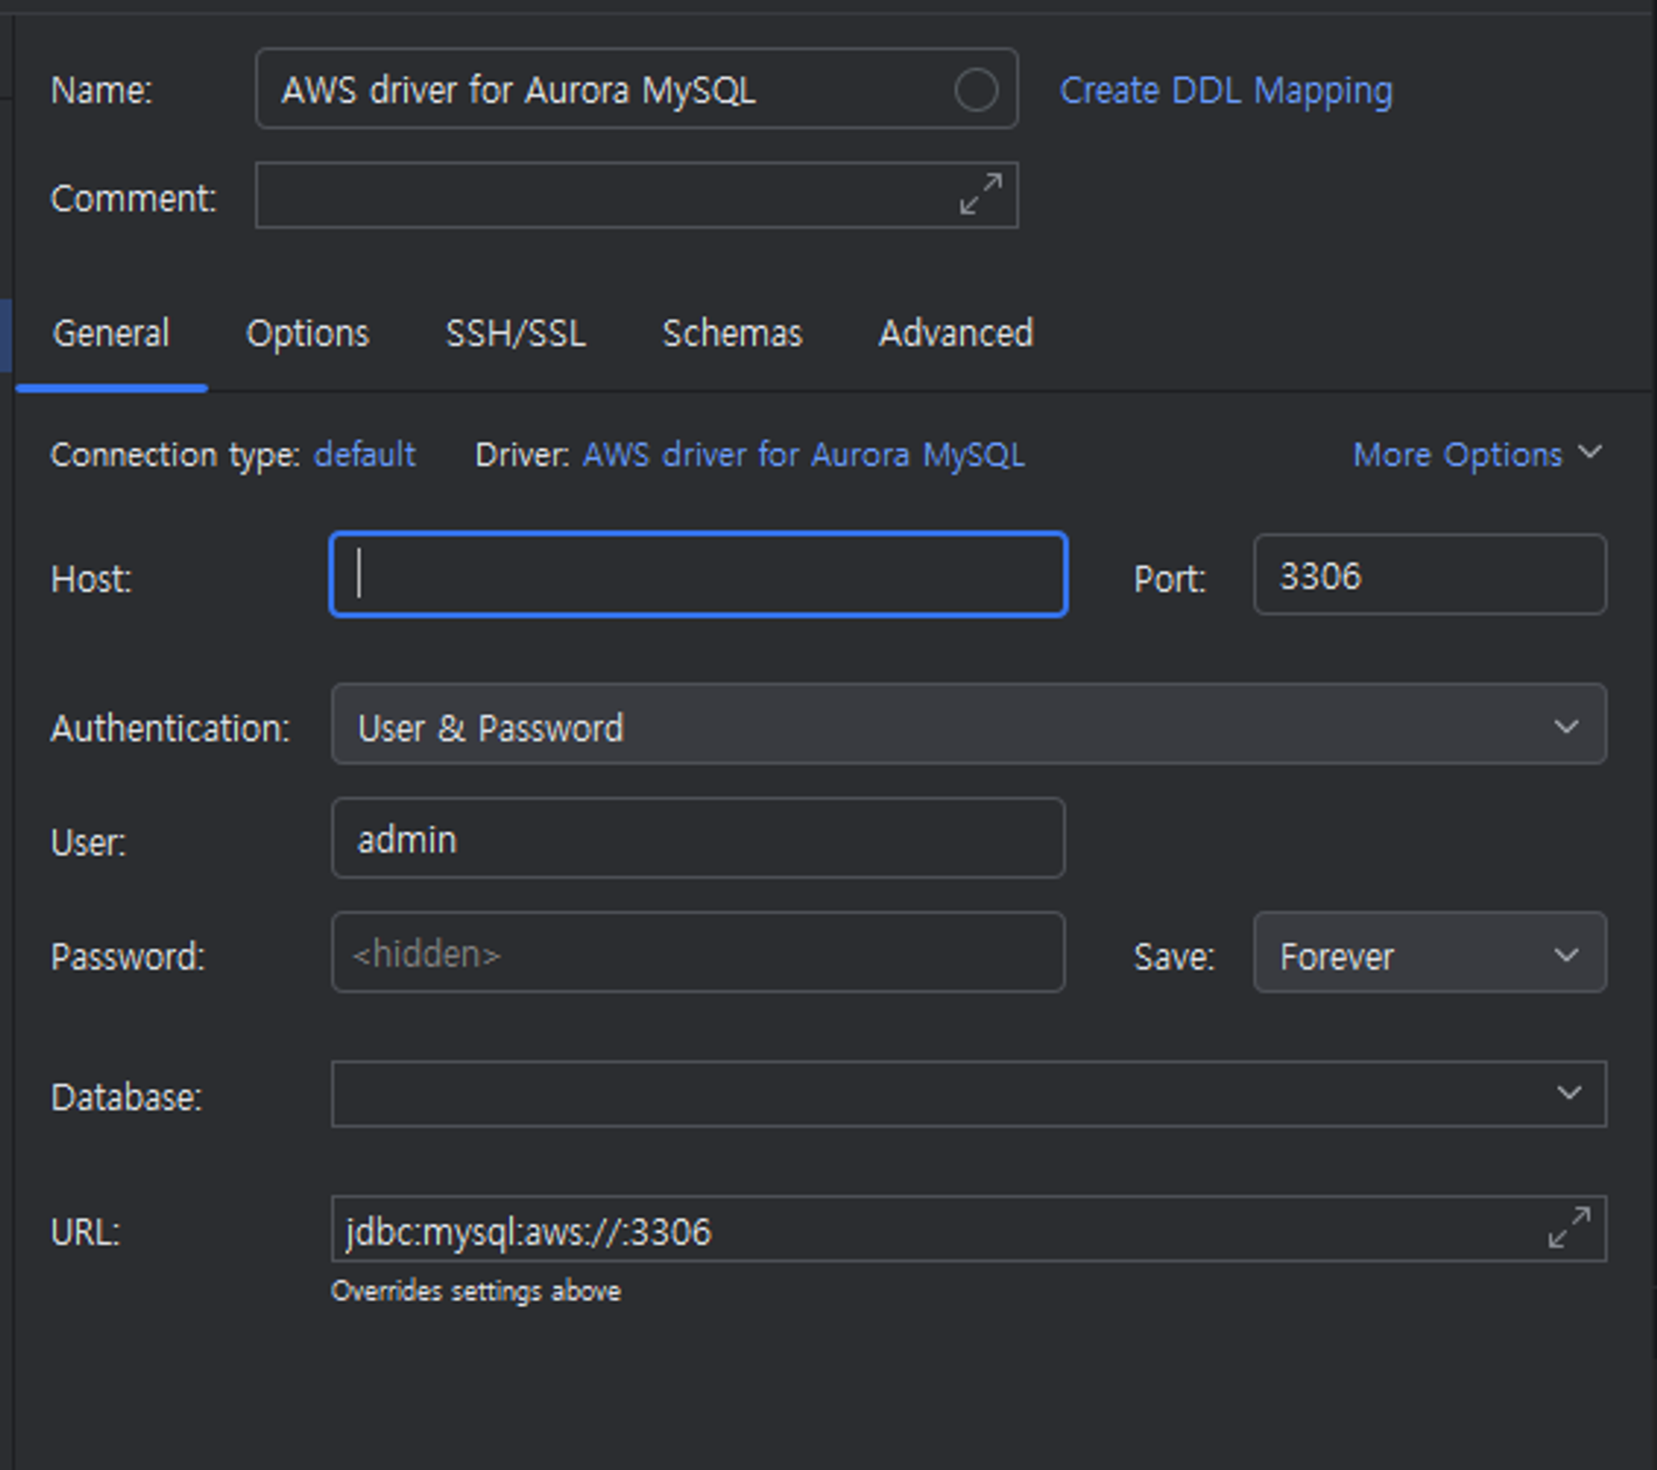Open the Schemas tab

point(732,334)
